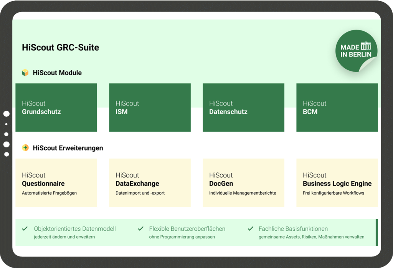Screen dimensions: 393x268
Task: Click the Objektorientiertes Datenmodell feature title
Action: tap(75, 229)
